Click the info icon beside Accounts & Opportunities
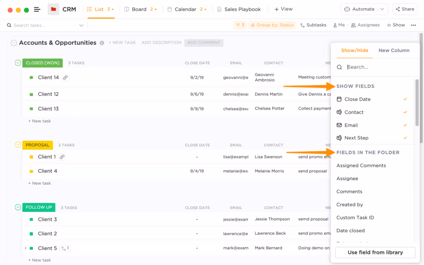The image size is (424, 265). [102, 43]
